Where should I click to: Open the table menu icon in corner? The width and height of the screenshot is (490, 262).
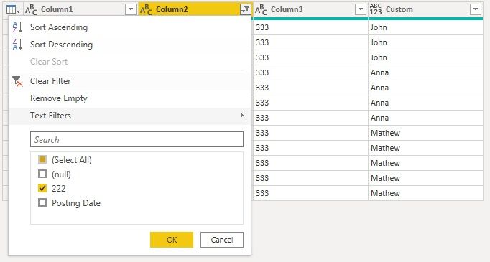[13, 9]
